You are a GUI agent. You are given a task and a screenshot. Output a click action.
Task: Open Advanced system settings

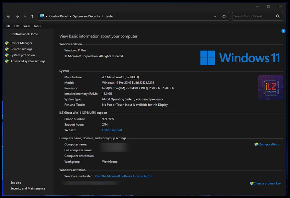click(x=28, y=61)
